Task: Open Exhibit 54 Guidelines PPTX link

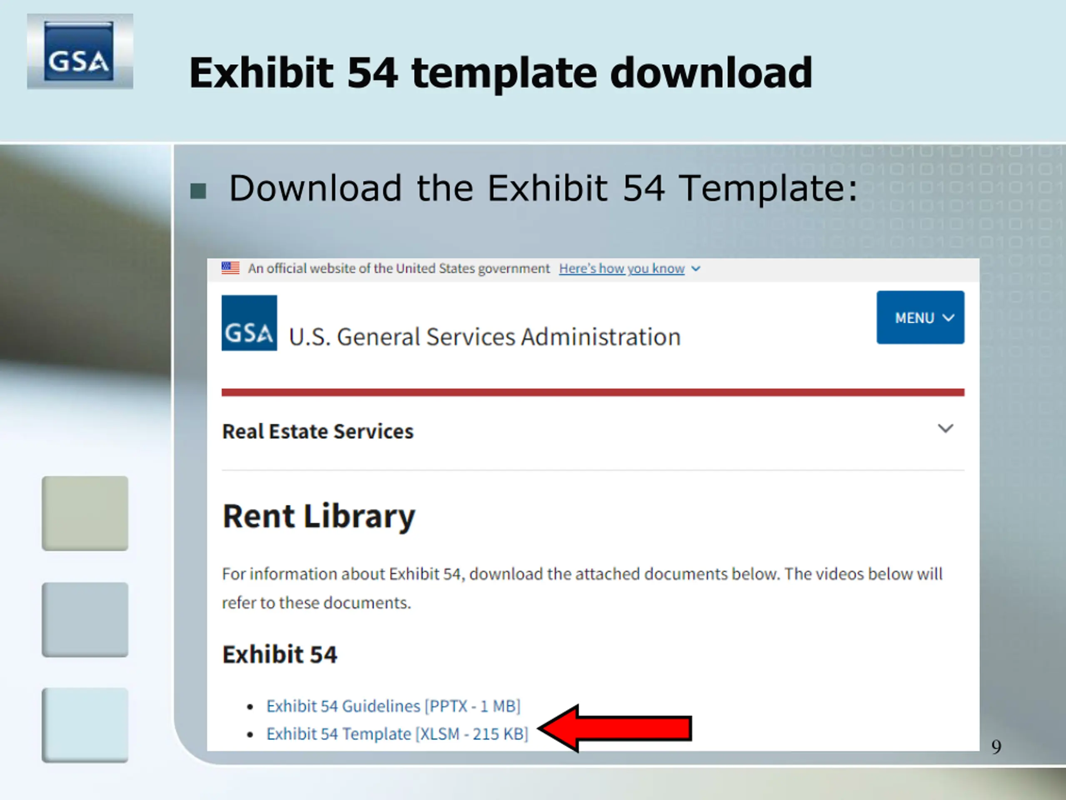Action: pyautogui.click(x=393, y=706)
